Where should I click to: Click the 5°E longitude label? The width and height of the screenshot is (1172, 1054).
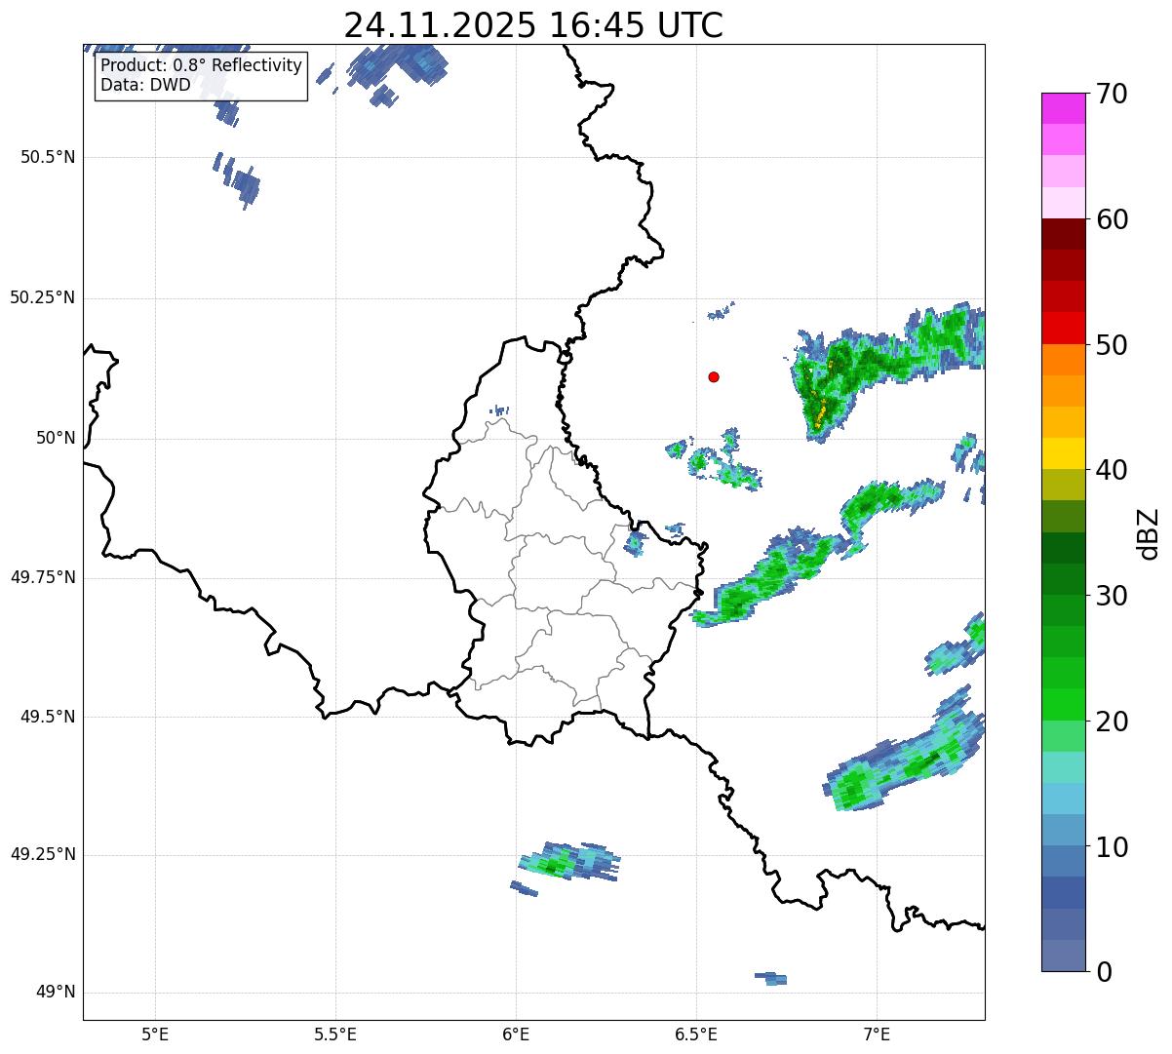click(155, 1034)
